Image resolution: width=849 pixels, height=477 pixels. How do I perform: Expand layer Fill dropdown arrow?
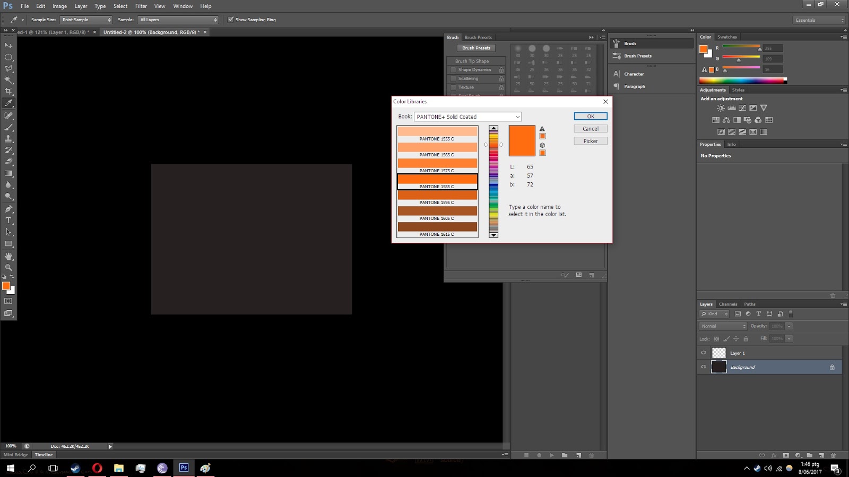789,339
